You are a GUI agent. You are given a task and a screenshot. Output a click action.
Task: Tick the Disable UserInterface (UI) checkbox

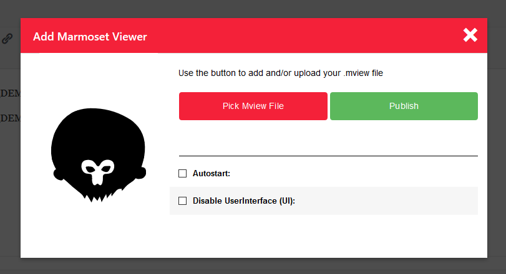[183, 201]
